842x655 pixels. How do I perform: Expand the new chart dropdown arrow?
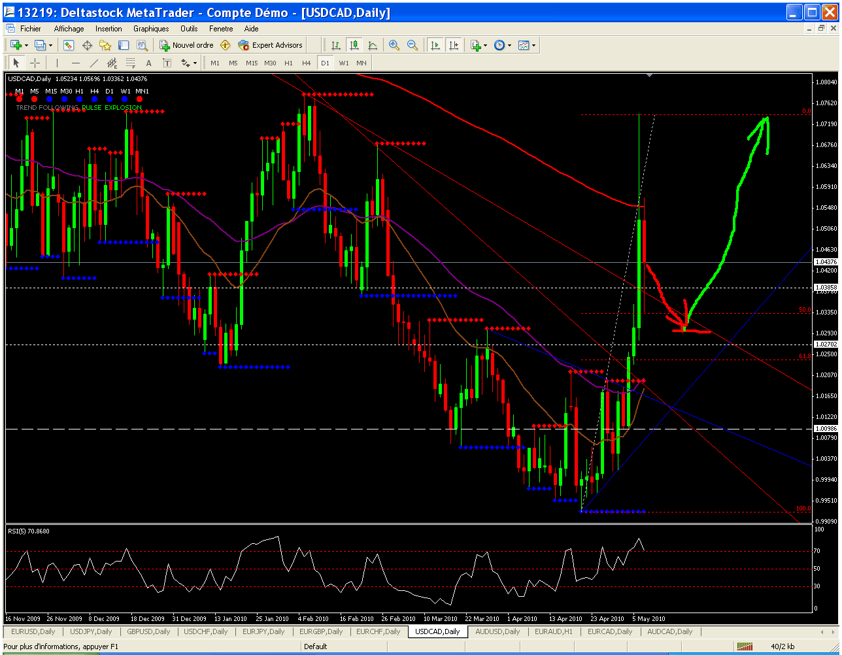click(26, 45)
